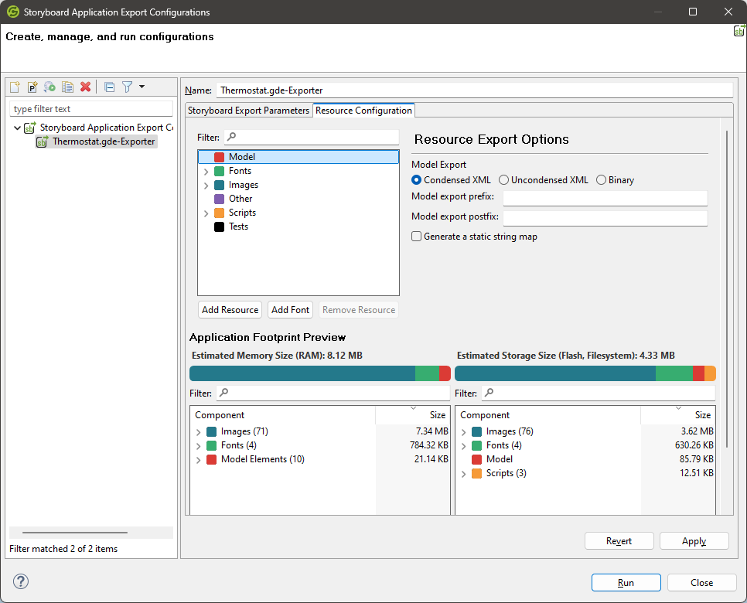Image resolution: width=747 pixels, height=603 pixels.
Task: Click the red Model color swatch in resource tree
Action: coord(219,157)
